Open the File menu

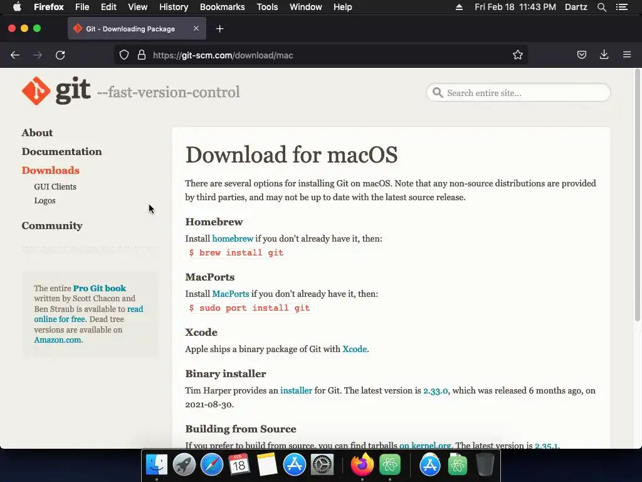(82, 7)
